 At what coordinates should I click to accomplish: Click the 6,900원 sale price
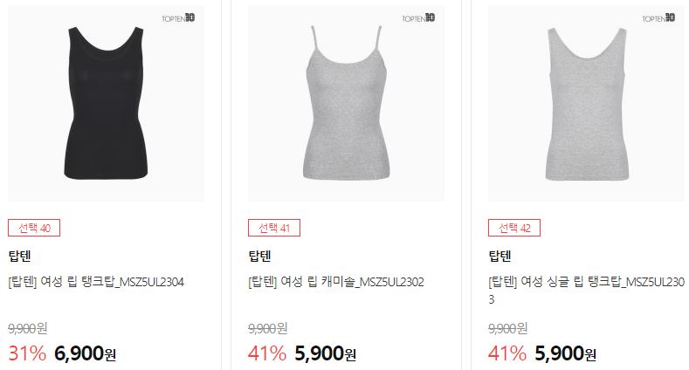pyautogui.click(x=85, y=353)
